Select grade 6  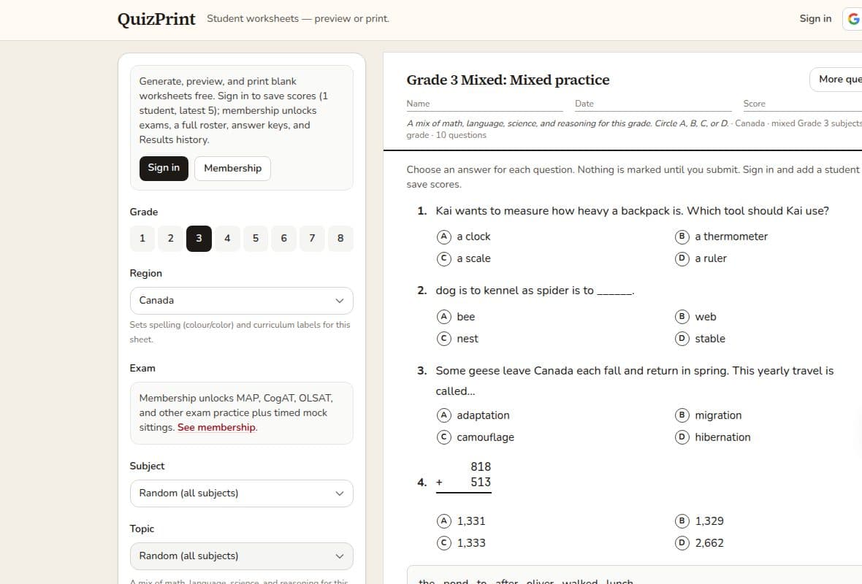tap(283, 239)
